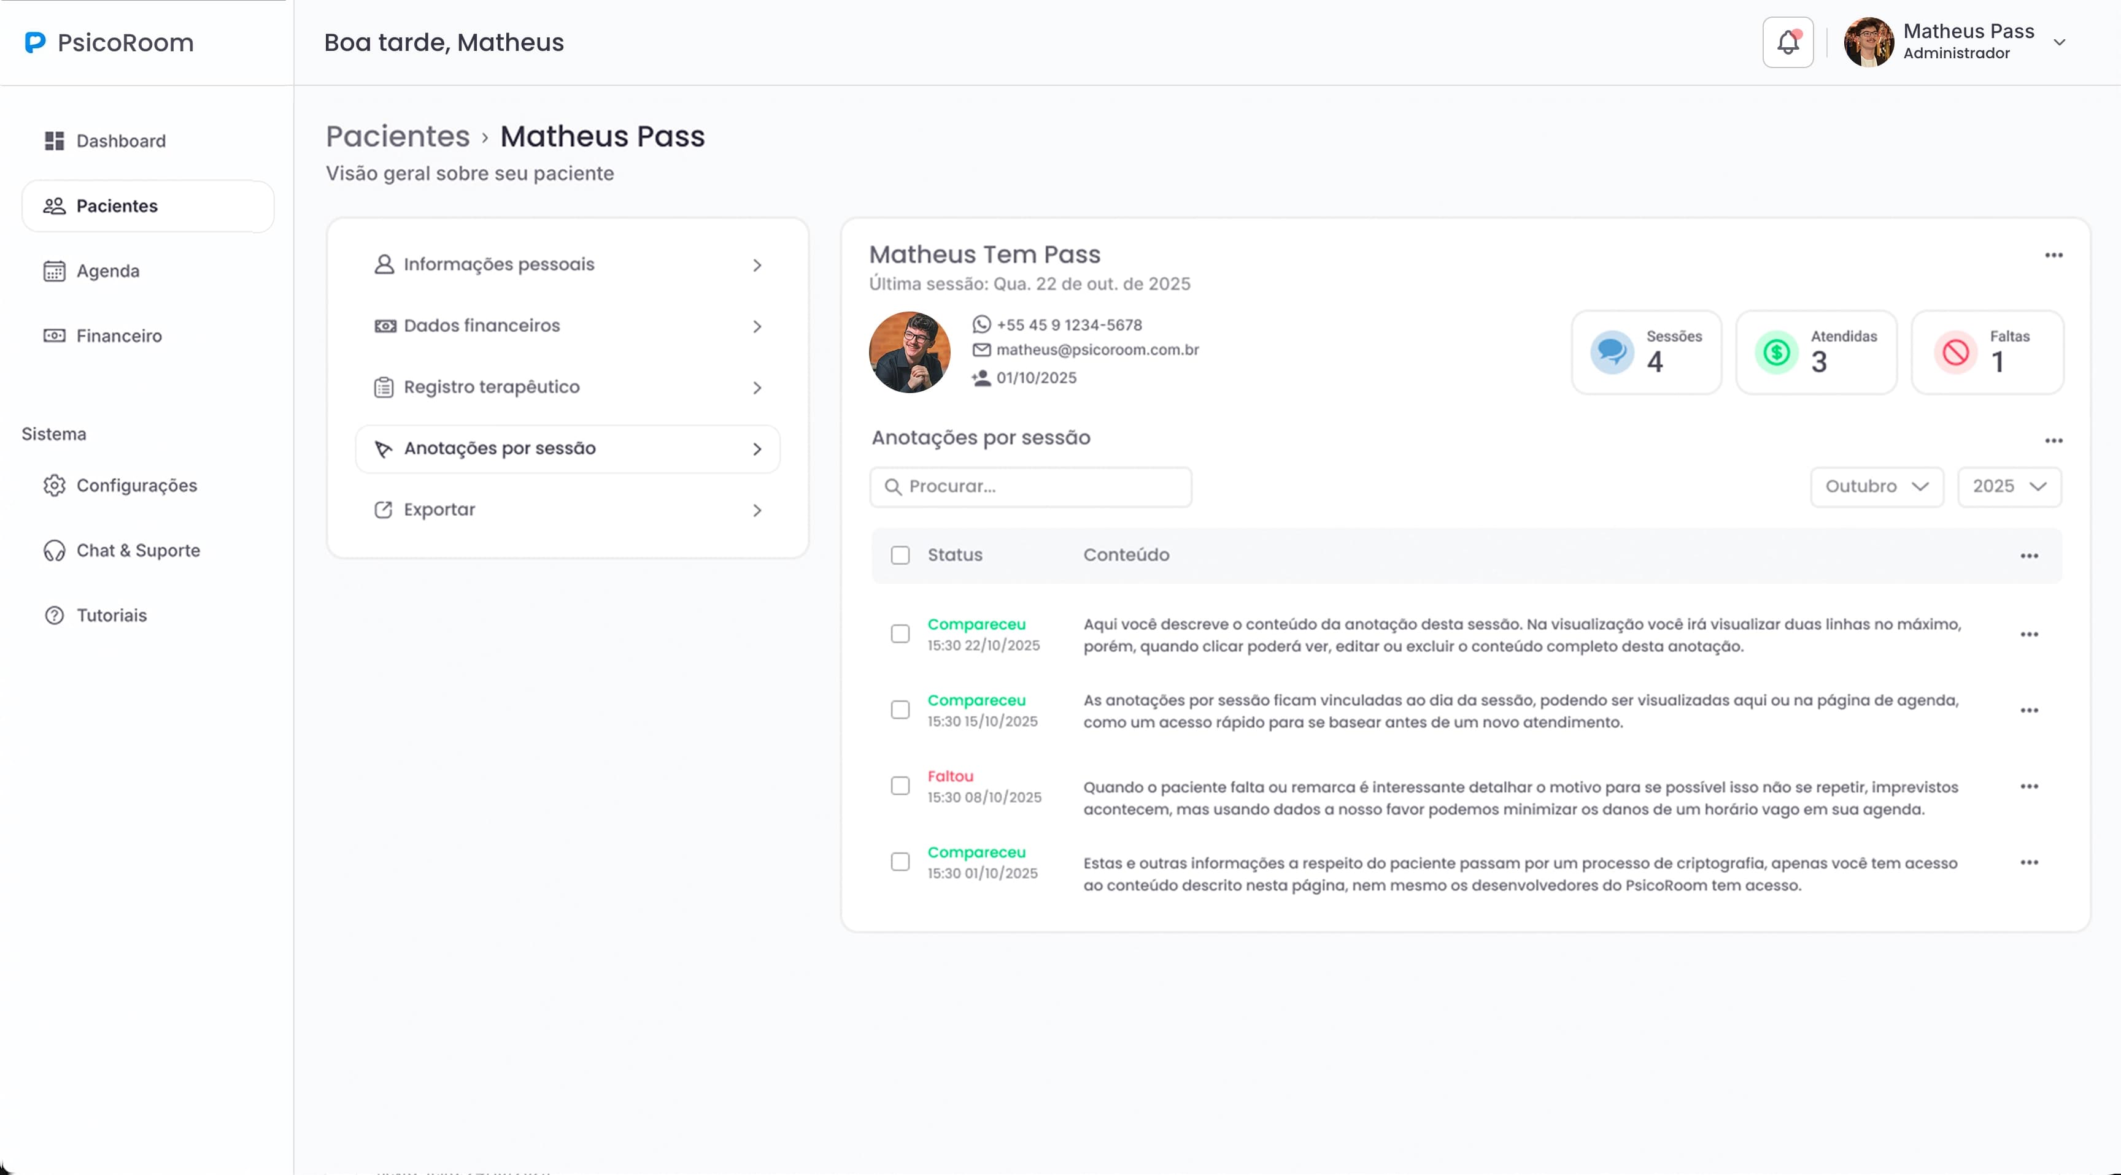This screenshot has height=1175, width=2121.
Task: Click the Atendidas dollar icon
Action: (x=1776, y=352)
